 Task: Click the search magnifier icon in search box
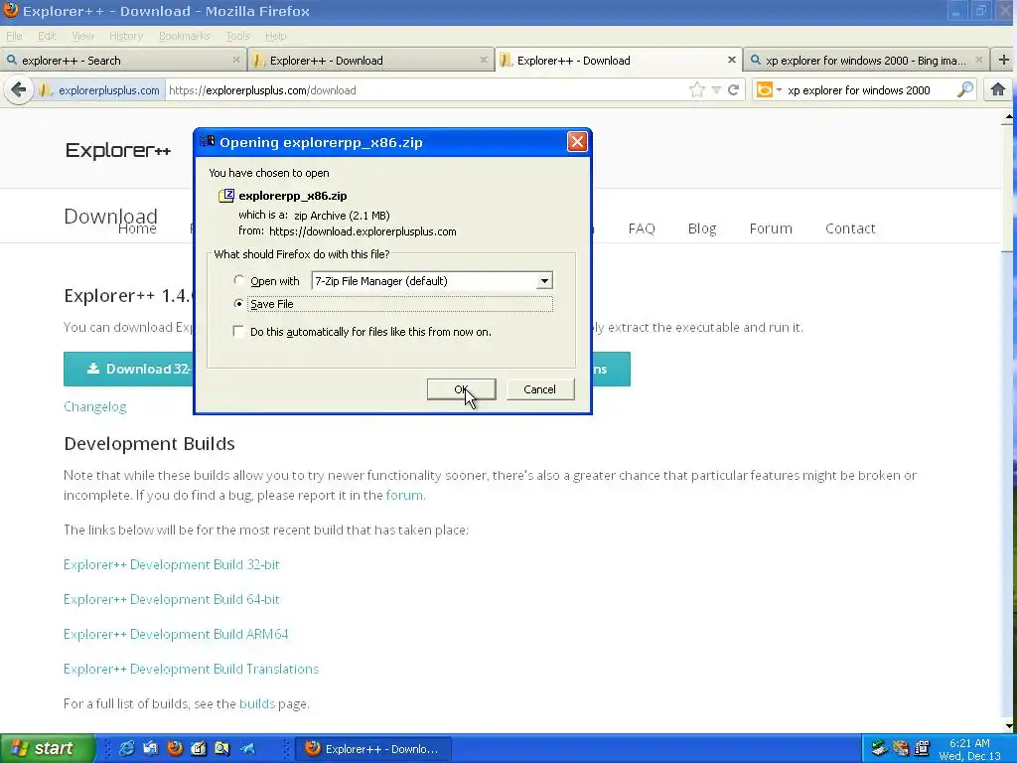965,89
